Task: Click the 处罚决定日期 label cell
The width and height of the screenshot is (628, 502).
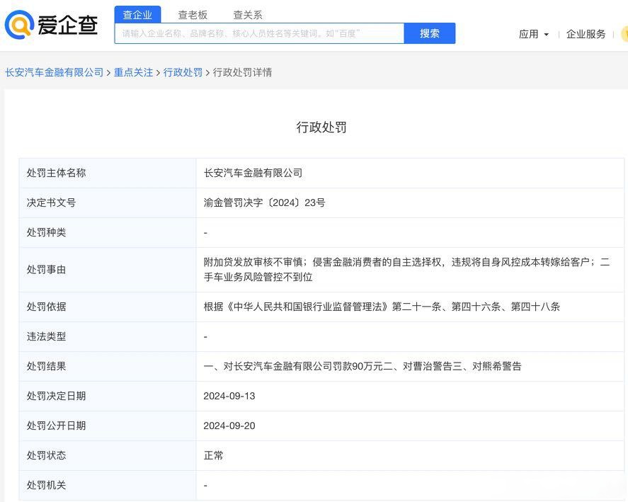Action: (108, 396)
